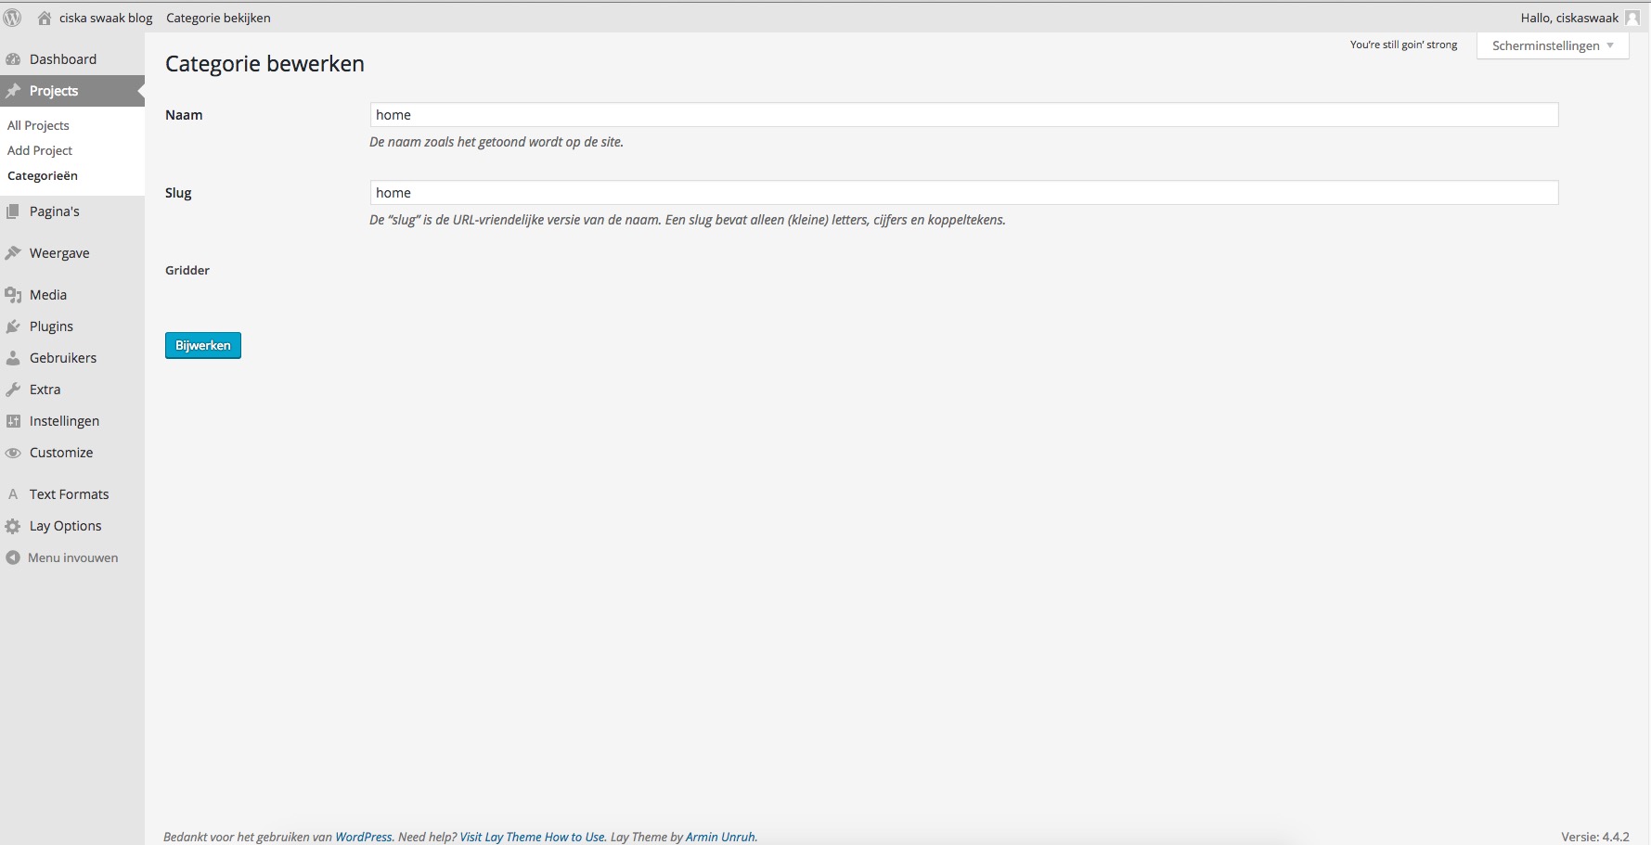The image size is (1651, 845).
Task: Click the Media icon in sidebar
Action: point(13,295)
